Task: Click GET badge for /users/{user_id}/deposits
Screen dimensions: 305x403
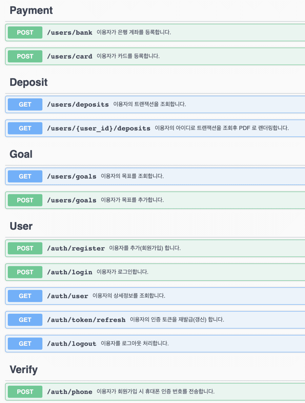Action: point(25,128)
